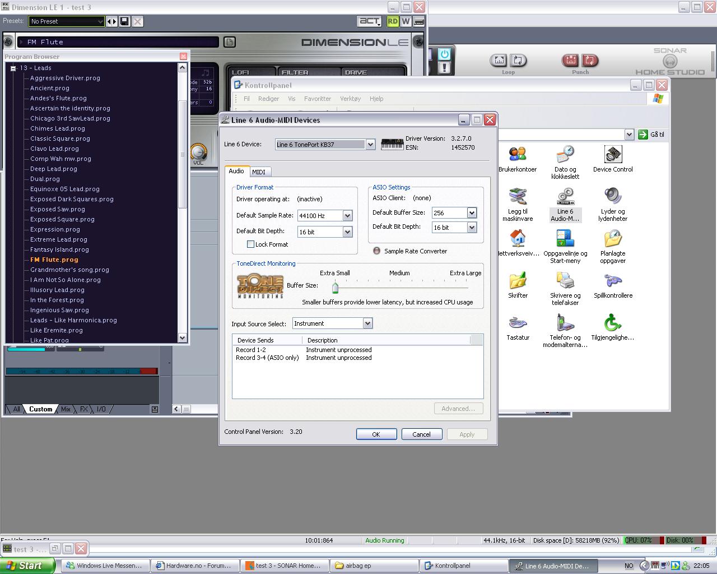Open the Brukerkontoer control panel icon

517,159
